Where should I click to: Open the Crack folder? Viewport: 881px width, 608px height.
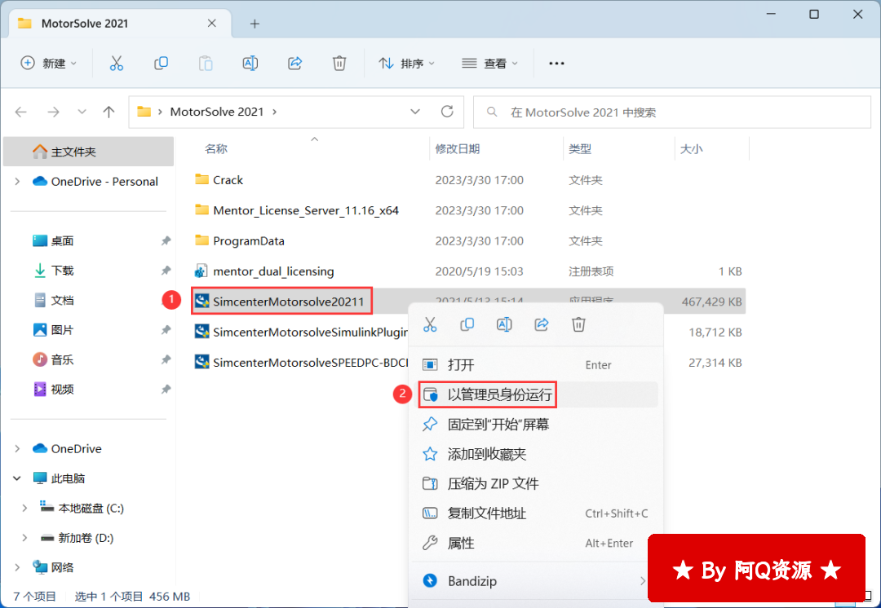click(228, 180)
